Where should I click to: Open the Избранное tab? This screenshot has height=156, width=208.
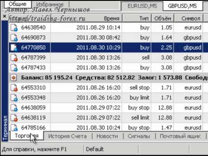[x=50, y=5]
